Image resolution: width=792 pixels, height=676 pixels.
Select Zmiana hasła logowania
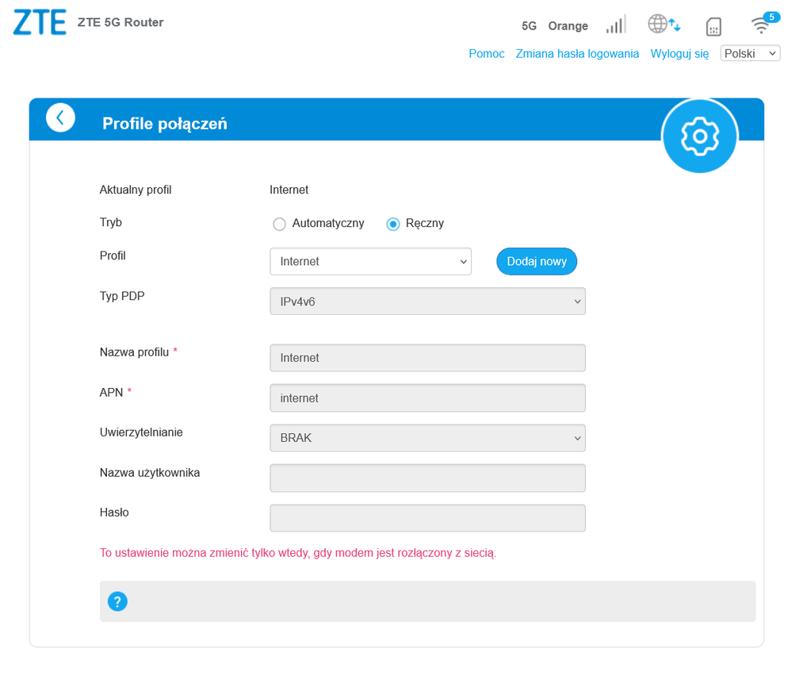click(x=577, y=53)
